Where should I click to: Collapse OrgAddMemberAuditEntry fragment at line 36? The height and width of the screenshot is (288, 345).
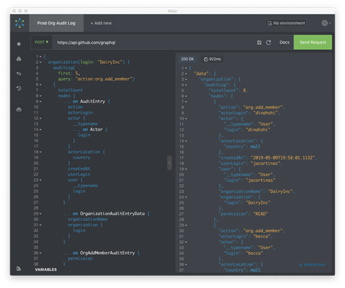pyautogui.click(x=40, y=253)
